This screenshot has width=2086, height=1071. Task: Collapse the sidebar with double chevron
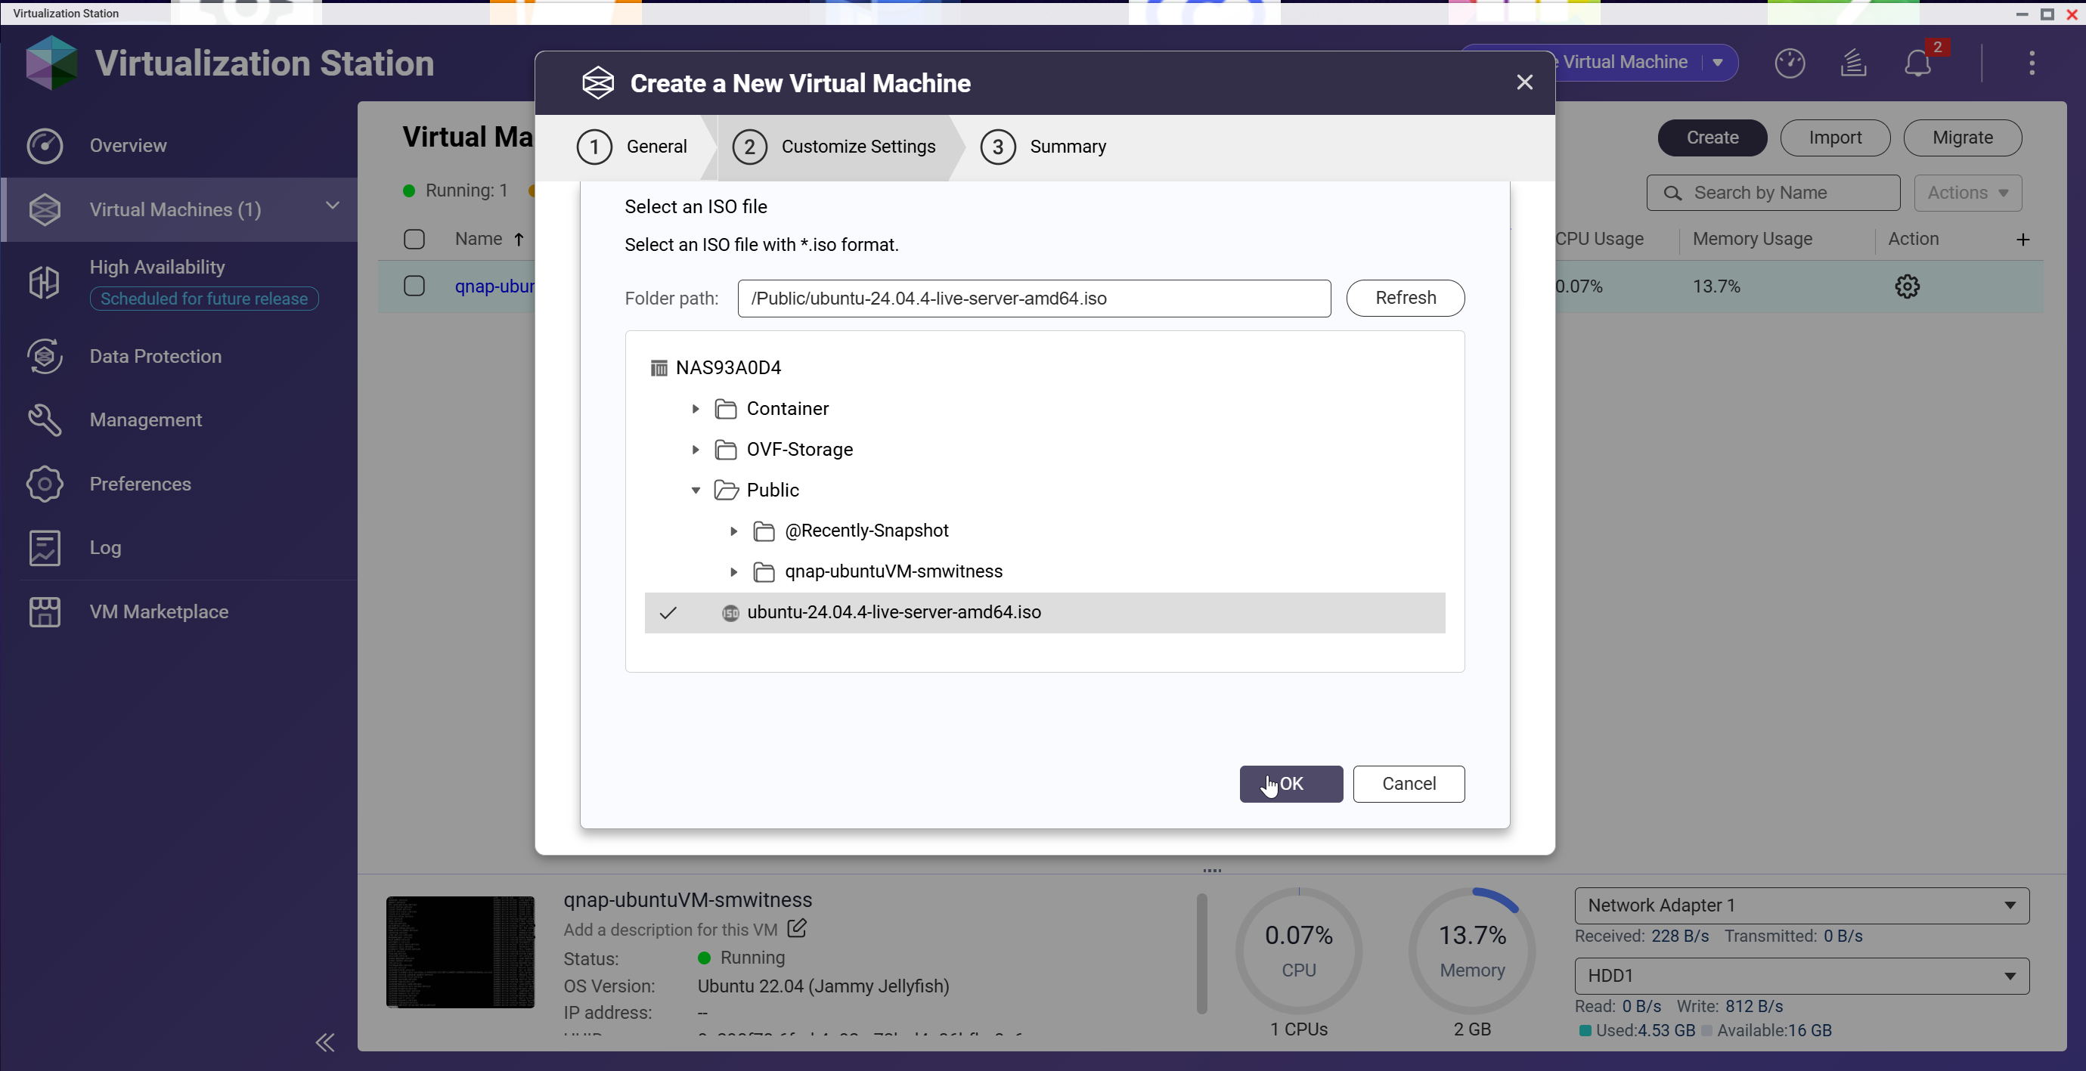(324, 1042)
